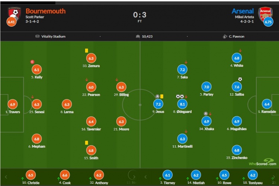This screenshot has width=279, height=186.
Task: Click Travers' 6.9 goalkeeper rating circle
Action: pyautogui.click(x=13, y=104)
